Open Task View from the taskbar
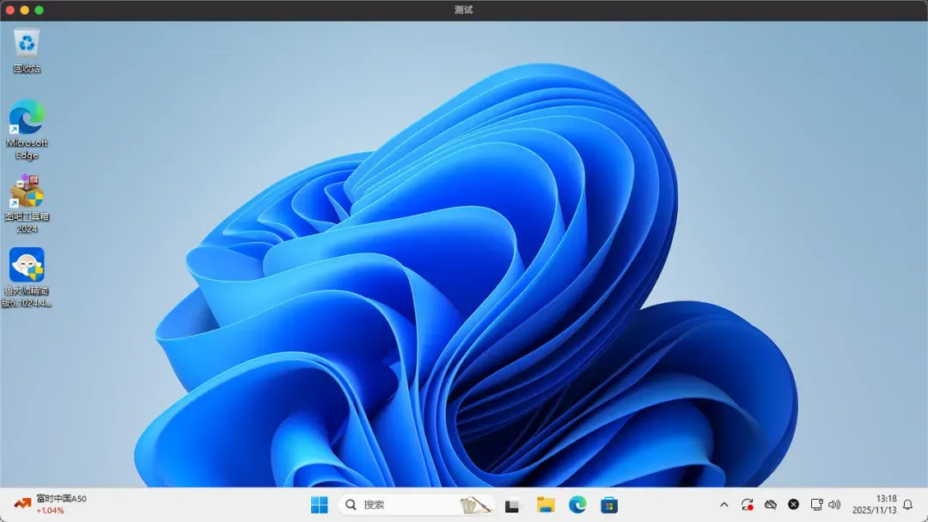The image size is (928, 522). click(512, 505)
